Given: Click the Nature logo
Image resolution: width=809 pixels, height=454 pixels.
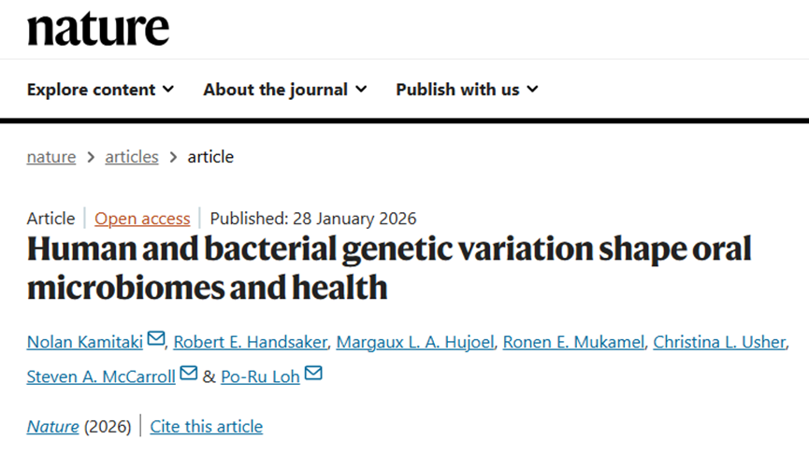Looking at the screenshot, I should 98,29.
